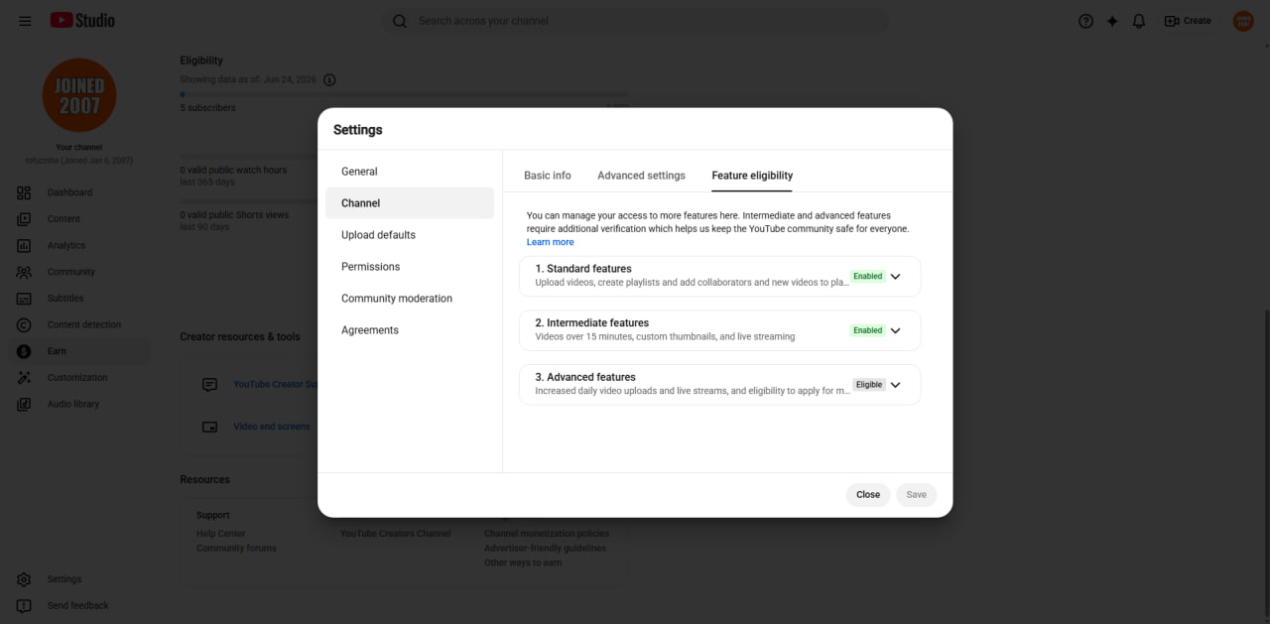Click the Save button in Settings
The width and height of the screenshot is (1270, 624).
tap(917, 495)
